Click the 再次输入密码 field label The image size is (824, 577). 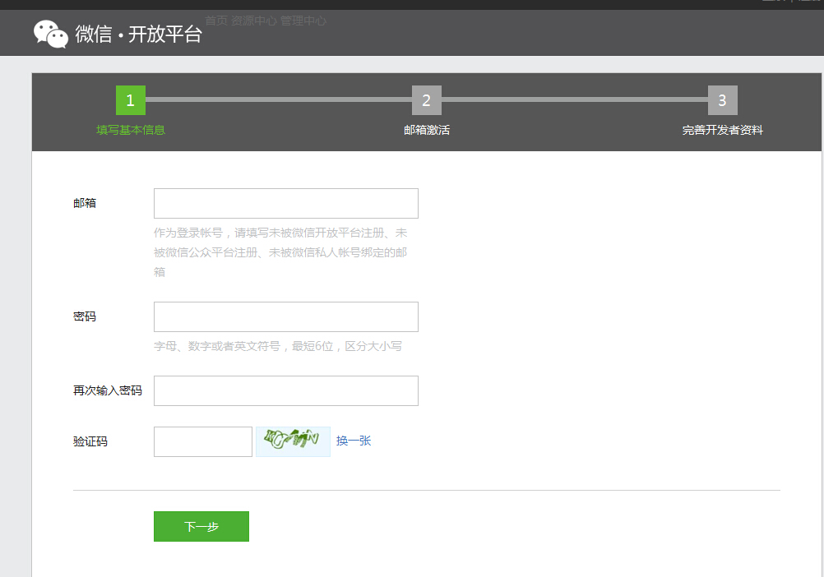click(108, 390)
